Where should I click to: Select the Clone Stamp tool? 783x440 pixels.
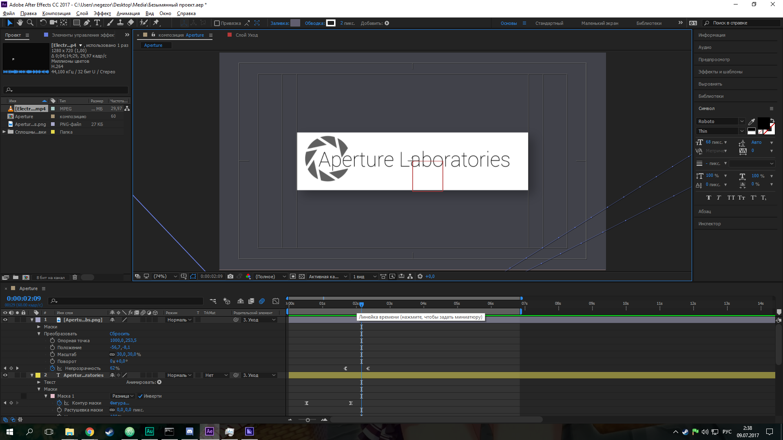[x=120, y=23]
